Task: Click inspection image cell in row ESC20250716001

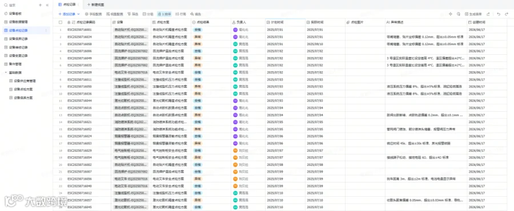Action: pos(365,30)
